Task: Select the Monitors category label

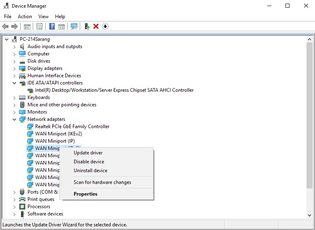Action: 37,112
